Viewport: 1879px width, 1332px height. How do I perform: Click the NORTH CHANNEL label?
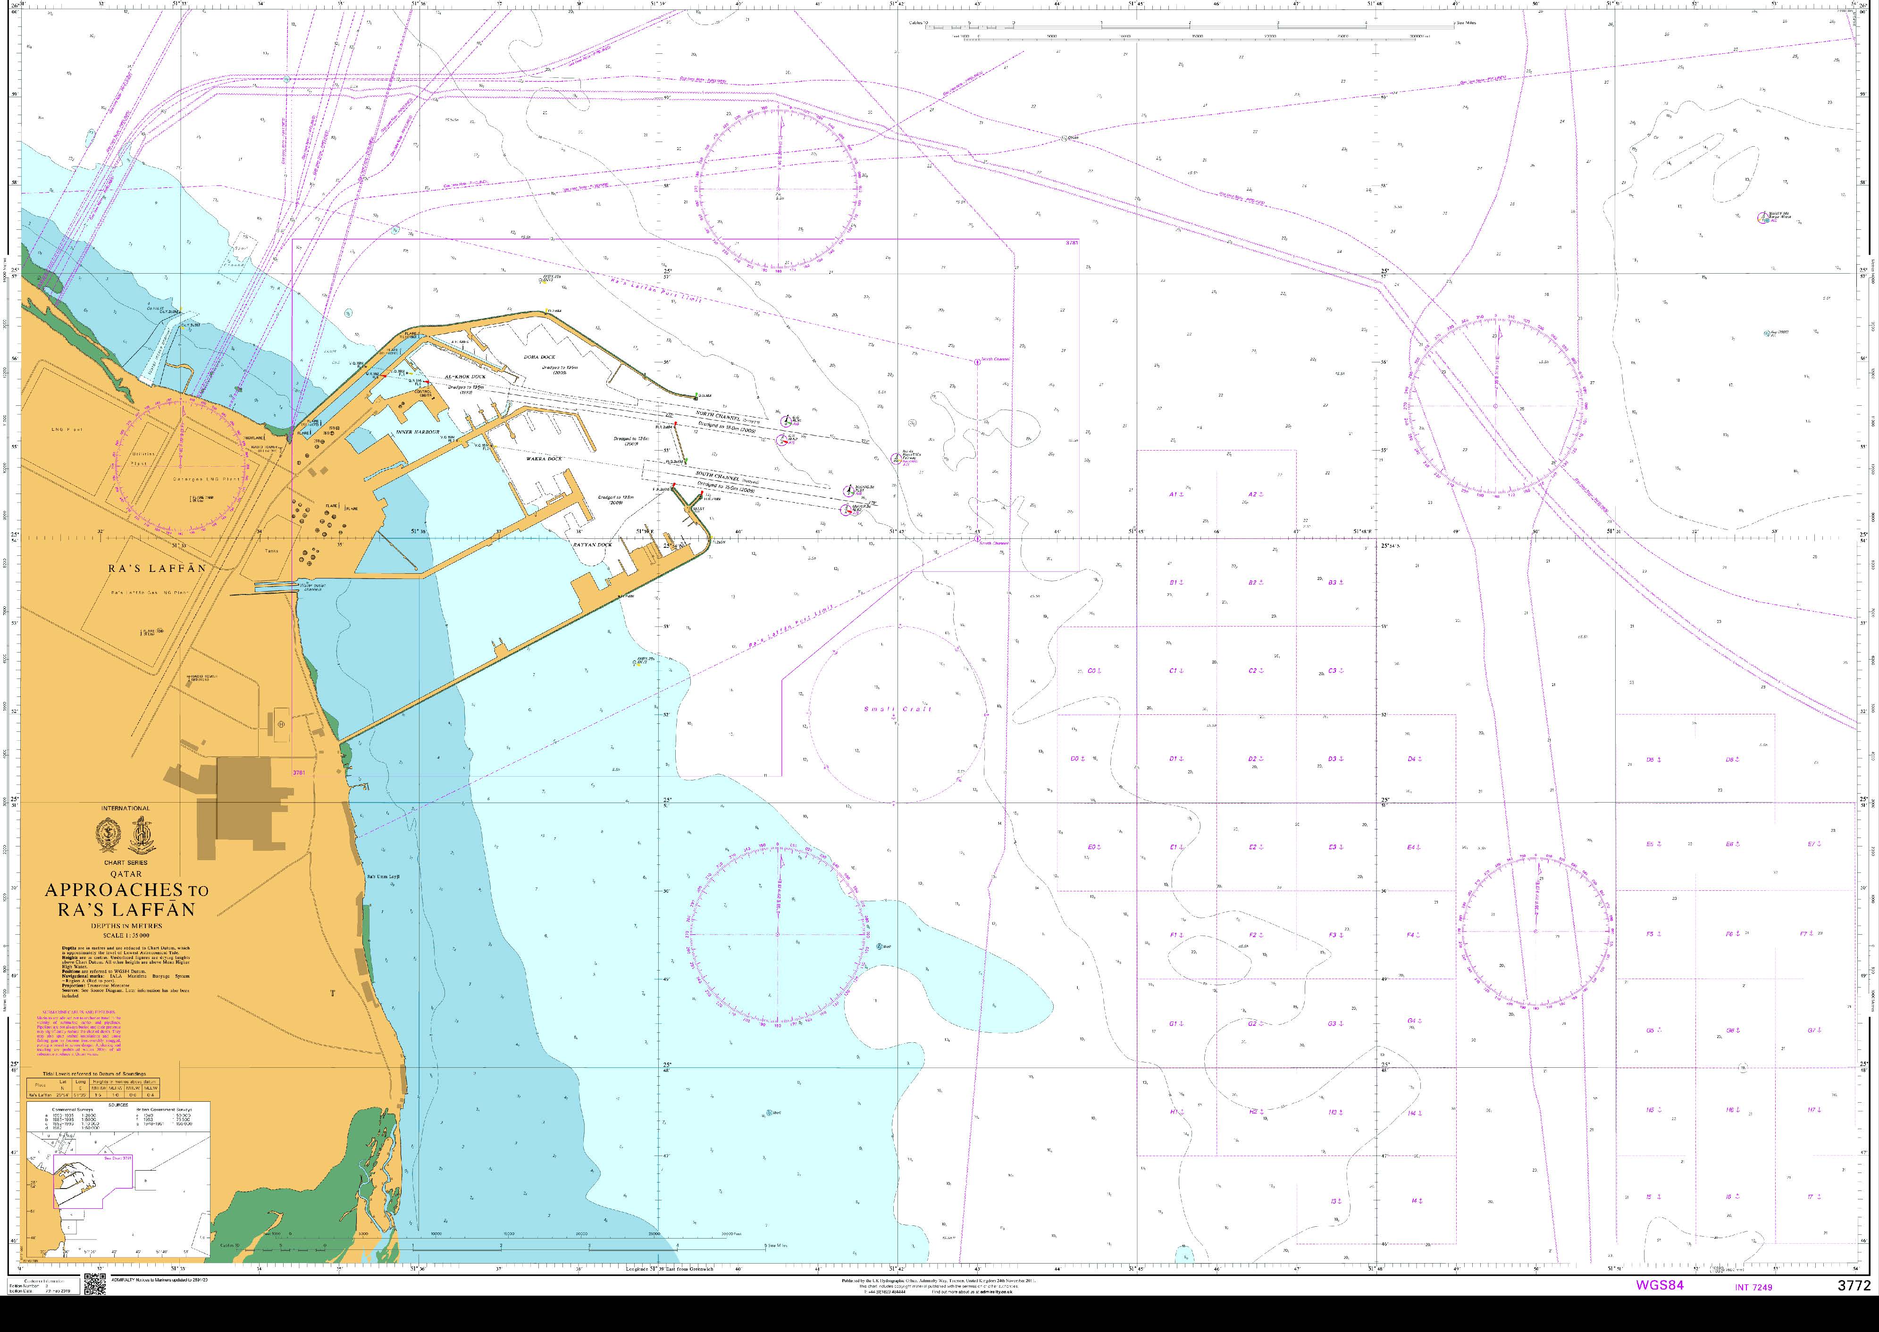click(718, 416)
